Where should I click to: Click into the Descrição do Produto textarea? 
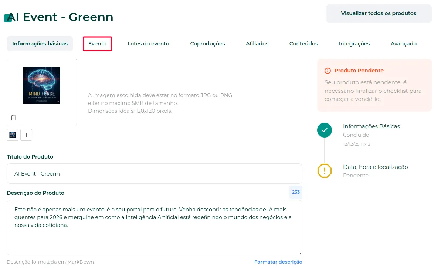(155, 228)
